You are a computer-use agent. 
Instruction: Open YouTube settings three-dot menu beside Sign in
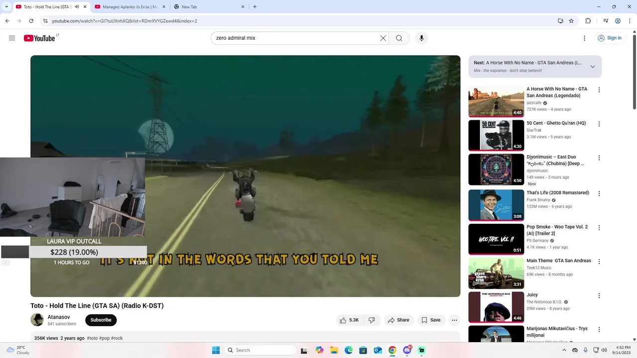[x=584, y=38]
